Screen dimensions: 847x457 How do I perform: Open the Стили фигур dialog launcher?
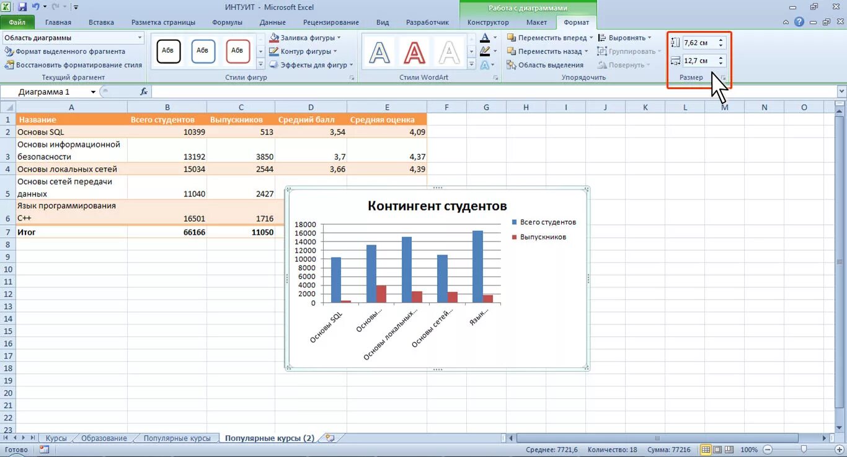coord(352,78)
